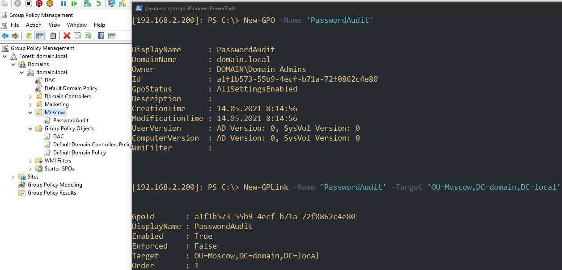
Task: Toggle the Show/Hide Console Tree icon
Action: coord(40,36)
